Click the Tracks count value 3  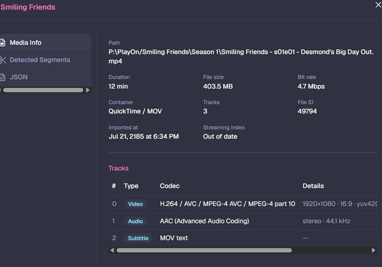tap(205, 111)
